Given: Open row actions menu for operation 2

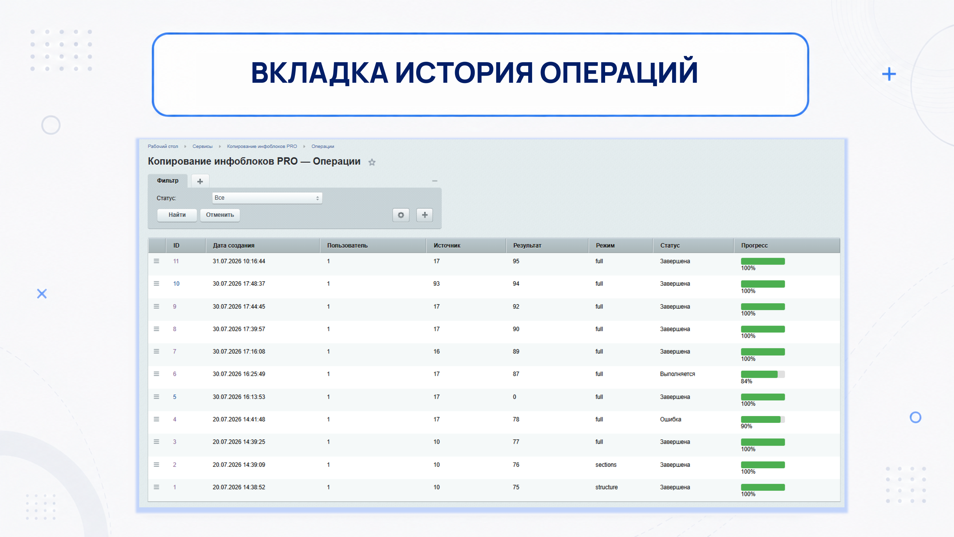Looking at the screenshot, I should [156, 465].
